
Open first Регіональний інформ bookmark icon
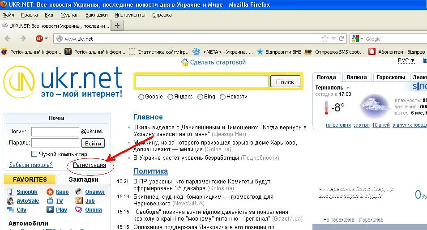tap(4, 51)
